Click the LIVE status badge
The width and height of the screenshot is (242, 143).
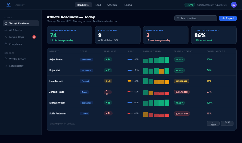pyautogui.click(x=190, y=5)
